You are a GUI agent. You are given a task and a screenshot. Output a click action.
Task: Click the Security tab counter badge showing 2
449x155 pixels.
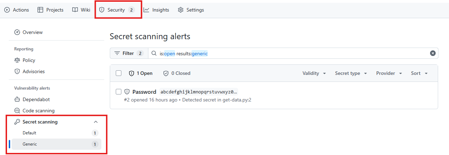(x=131, y=10)
